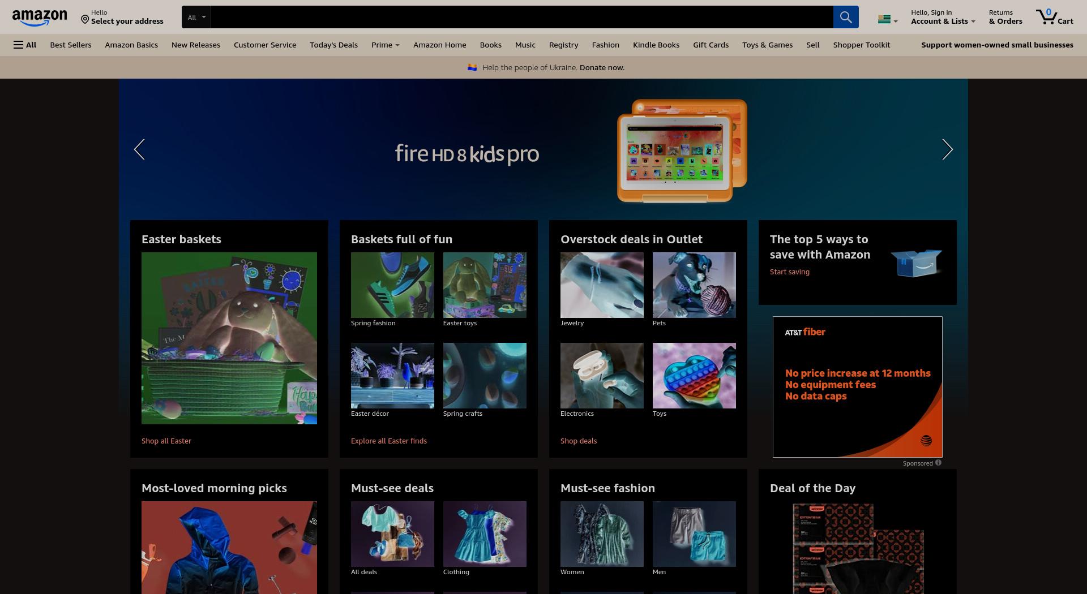Image resolution: width=1087 pixels, height=594 pixels.
Task: Open Books in nav bar
Action: pyautogui.click(x=491, y=45)
